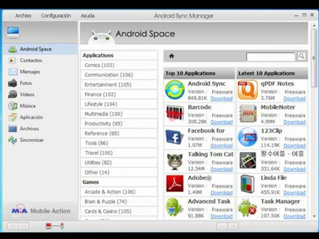Select the Multimedia (100) category
Image resolution: width=319 pixels, height=239 pixels.
[119, 114]
